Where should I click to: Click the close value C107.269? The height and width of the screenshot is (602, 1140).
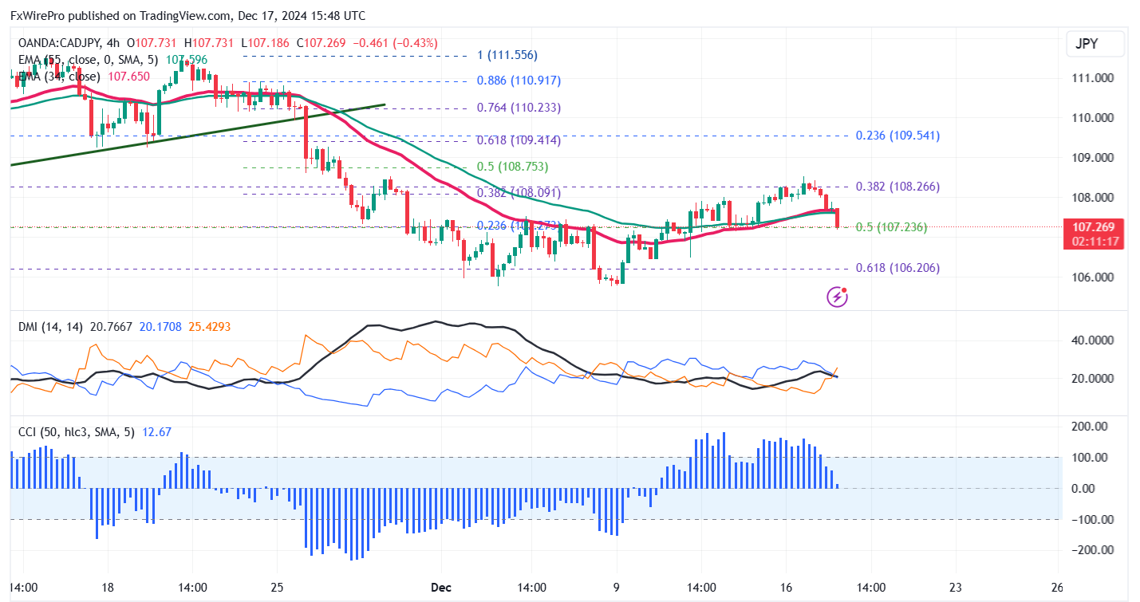click(321, 43)
